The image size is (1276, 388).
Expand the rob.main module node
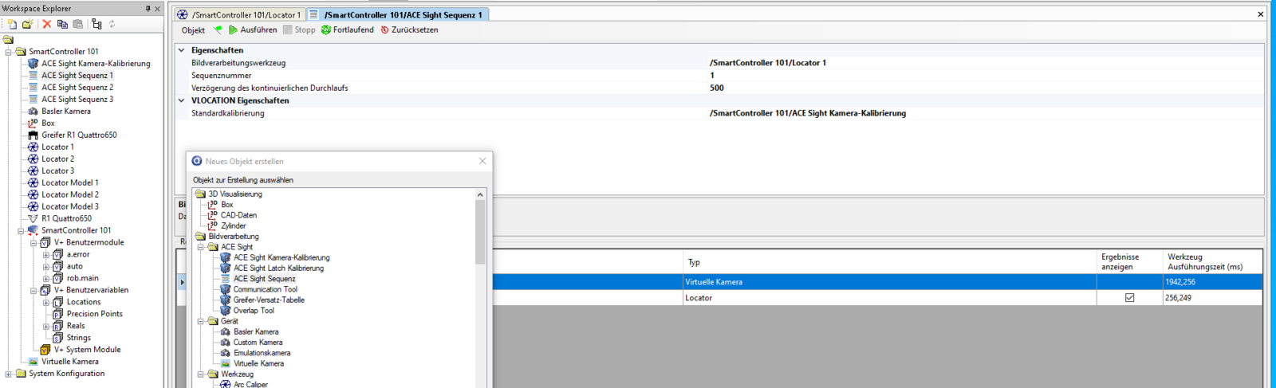pos(46,279)
